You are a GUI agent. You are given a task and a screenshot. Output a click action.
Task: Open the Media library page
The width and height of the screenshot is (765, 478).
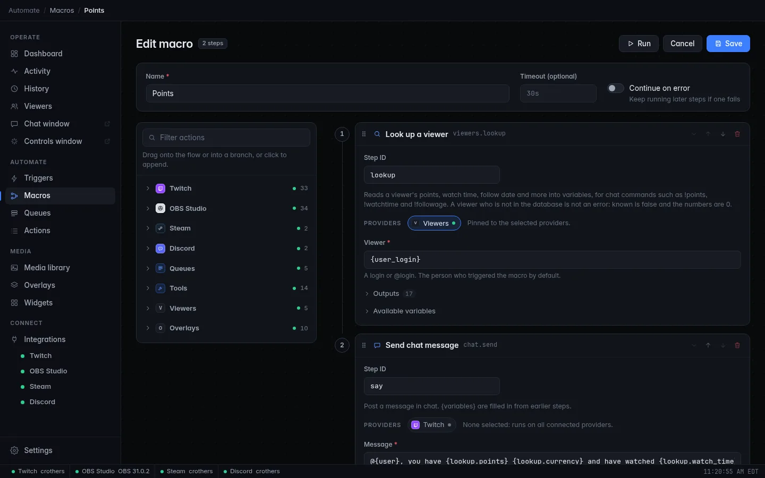pos(60,268)
